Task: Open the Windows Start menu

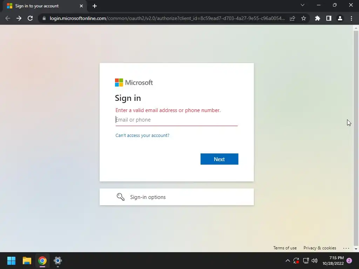Action: (x=11, y=261)
